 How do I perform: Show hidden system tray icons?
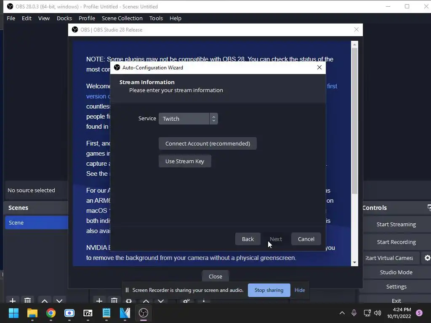point(342,313)
